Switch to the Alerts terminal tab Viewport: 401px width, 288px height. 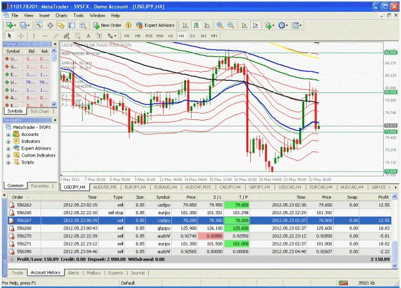[x=73, y=273]
